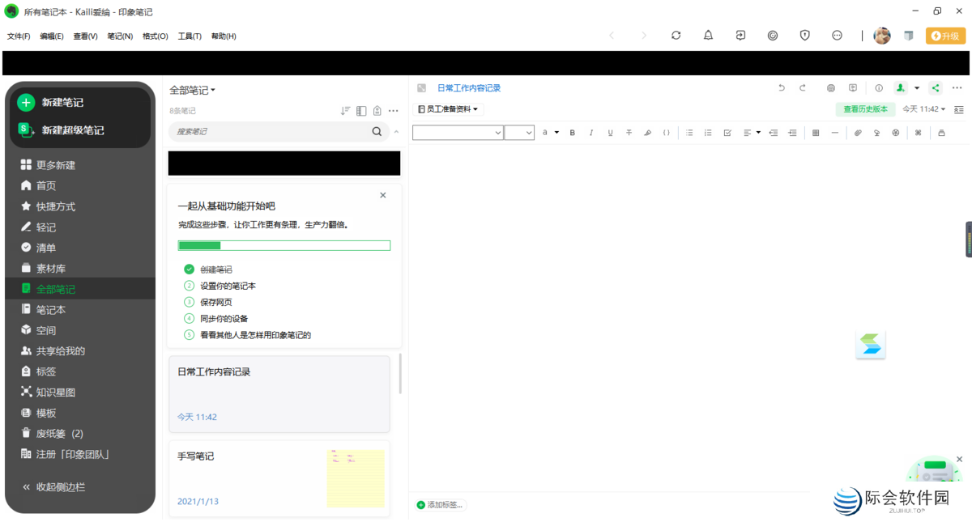Insert a checkbox to-do item
This screenshot has height=522, width=972.
(727, 133)
